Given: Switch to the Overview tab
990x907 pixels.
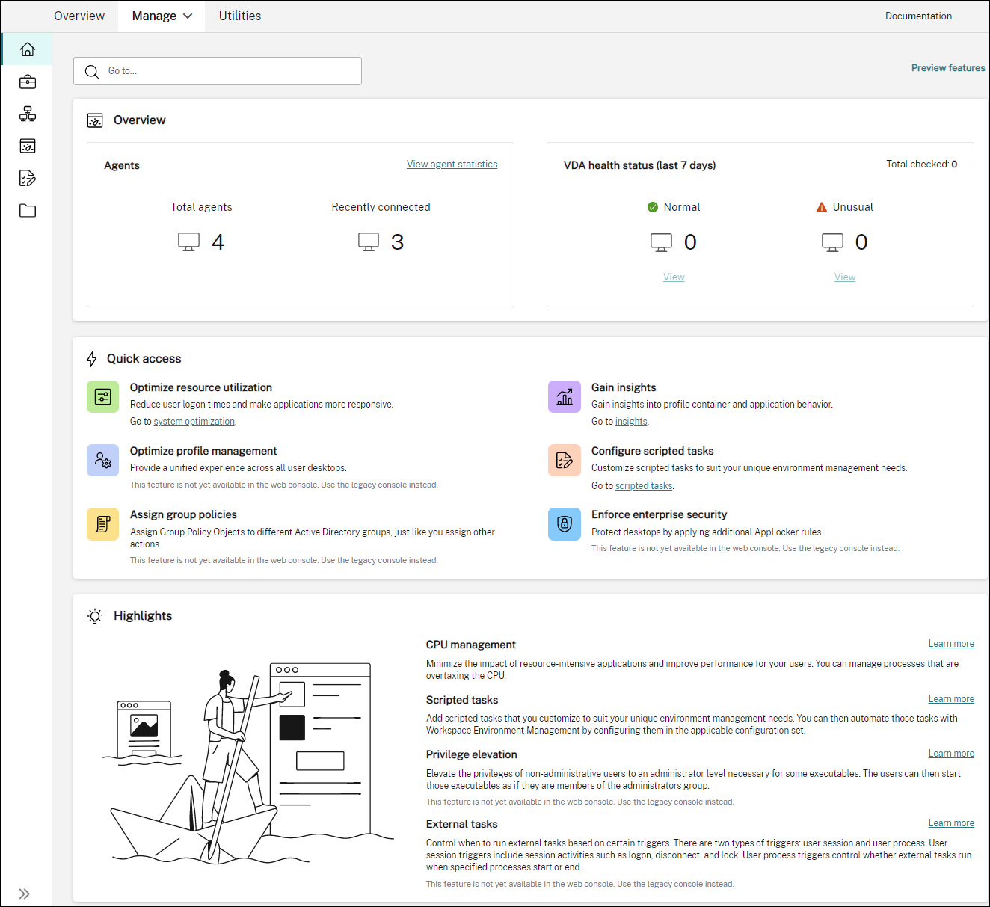Looking at the screenshot, I should [79, 16].
